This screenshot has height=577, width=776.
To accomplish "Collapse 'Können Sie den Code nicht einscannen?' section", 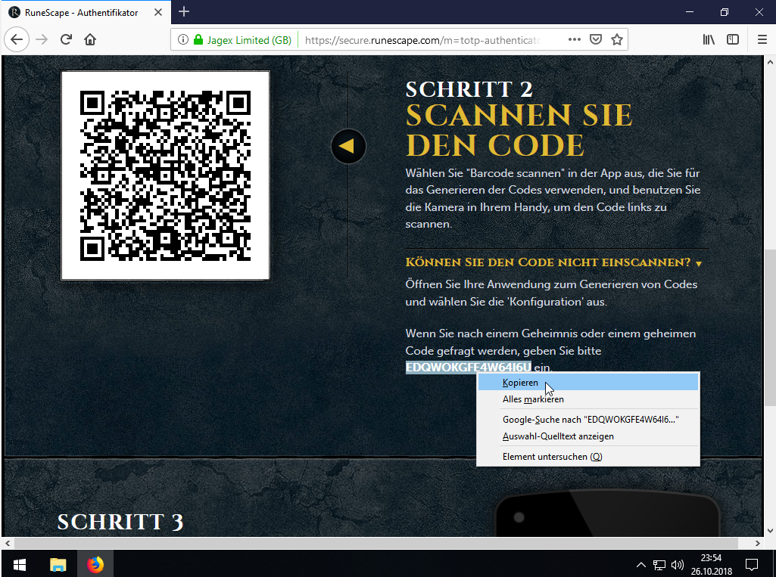I will [553, 262].
